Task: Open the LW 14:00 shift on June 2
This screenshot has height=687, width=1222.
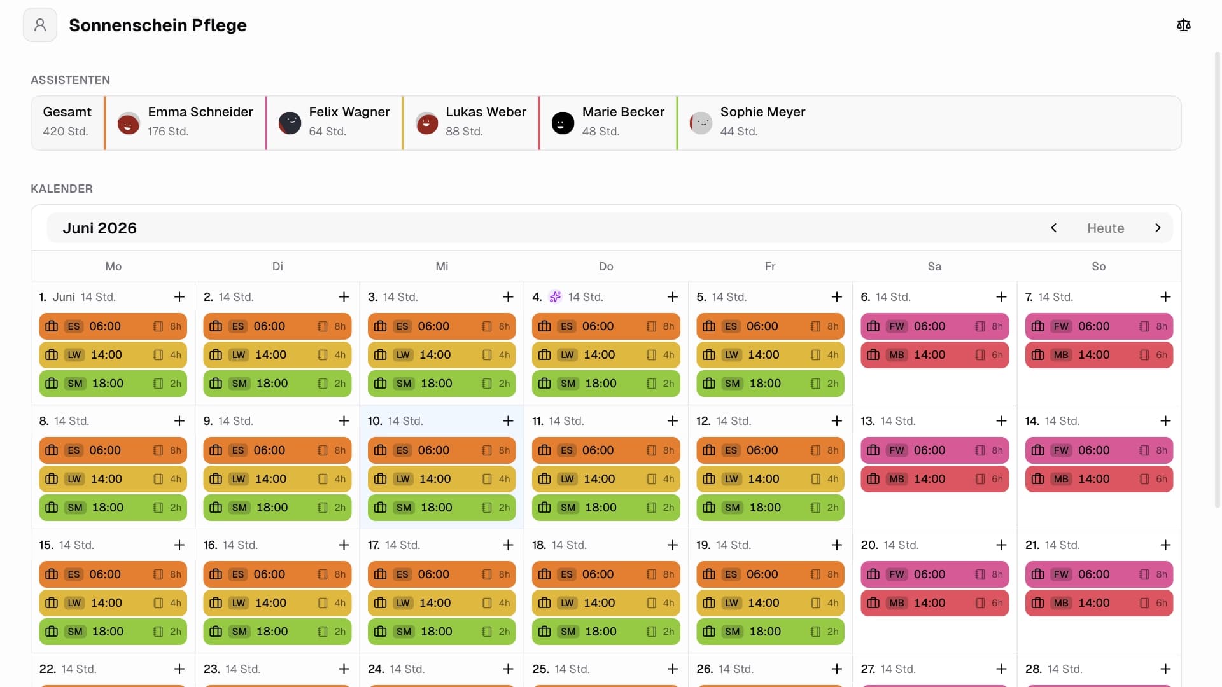Action: point(277,355)
